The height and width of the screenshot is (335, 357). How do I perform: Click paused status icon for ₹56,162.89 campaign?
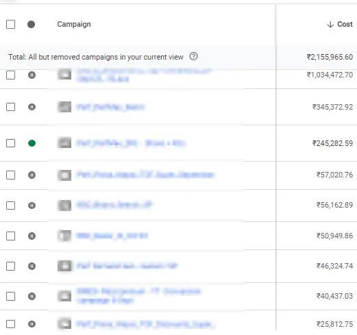click(32, 206)
